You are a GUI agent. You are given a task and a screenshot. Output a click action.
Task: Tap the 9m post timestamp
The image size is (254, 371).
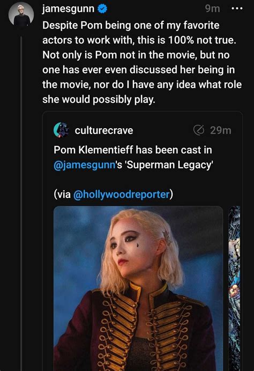pyautogui.click(x=212, y=9)
